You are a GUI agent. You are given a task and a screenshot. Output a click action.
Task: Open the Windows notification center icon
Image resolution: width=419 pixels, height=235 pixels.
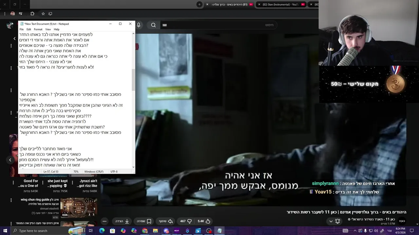(412, 231)
